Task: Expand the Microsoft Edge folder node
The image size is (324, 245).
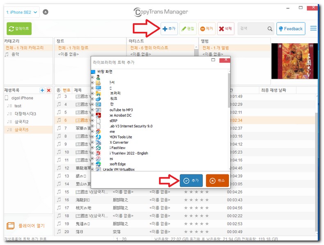Action: point(93,164)
